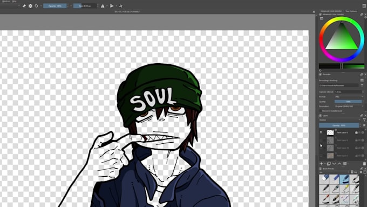This screenshot has height=207, width=367.
Task: Adjust the layer Opacity slider
Action: pos(339,125)
